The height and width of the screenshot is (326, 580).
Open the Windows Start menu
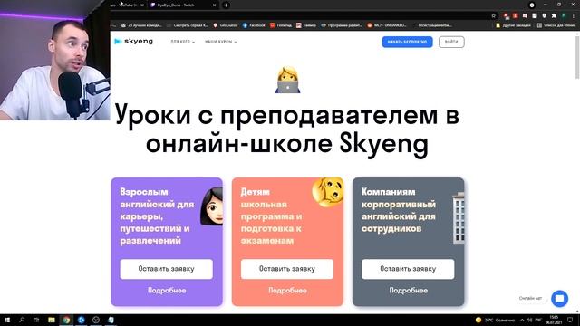(6, 320)
